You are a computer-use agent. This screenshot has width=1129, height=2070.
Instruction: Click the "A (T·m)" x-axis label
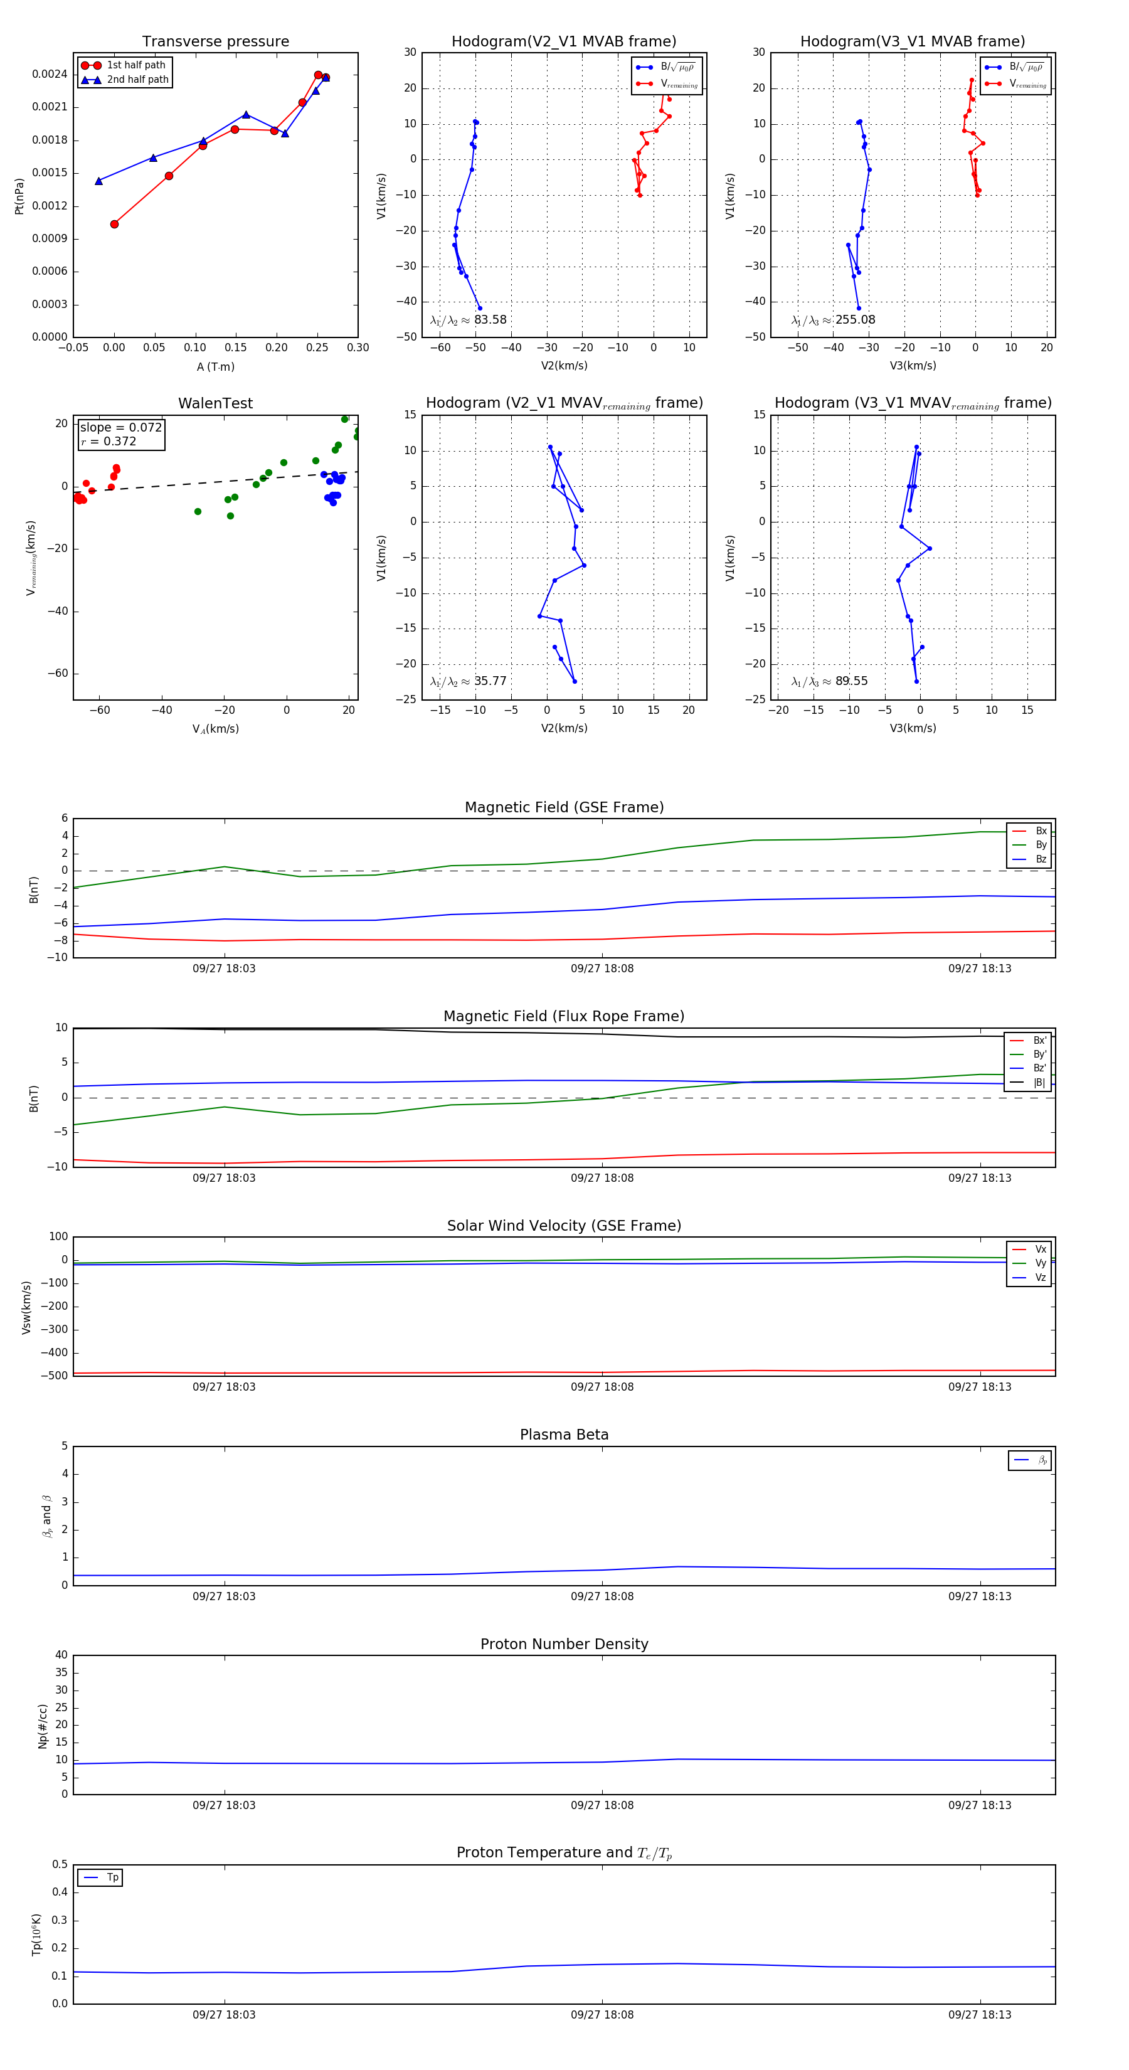(215, 366)
